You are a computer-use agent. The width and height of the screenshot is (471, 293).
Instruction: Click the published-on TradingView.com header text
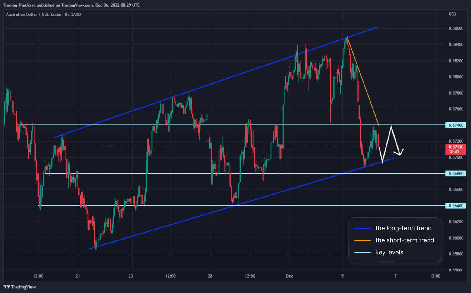tap(72, 5)
